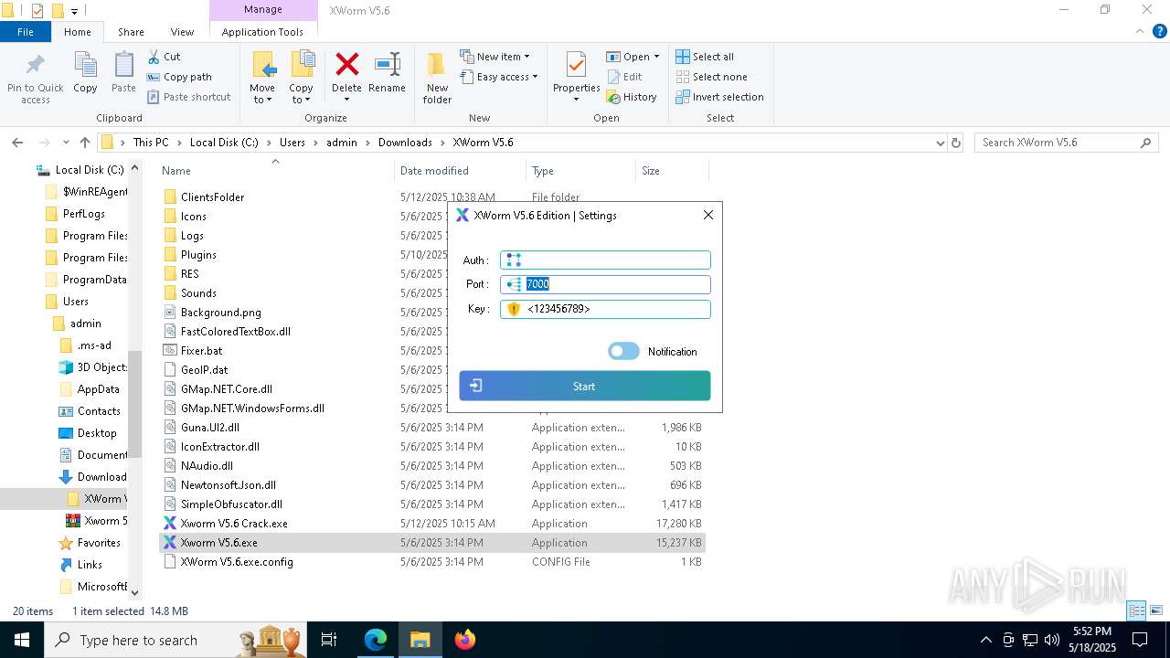
Task: Click the Manage contextual tab
Action: (x=262, y=10)
